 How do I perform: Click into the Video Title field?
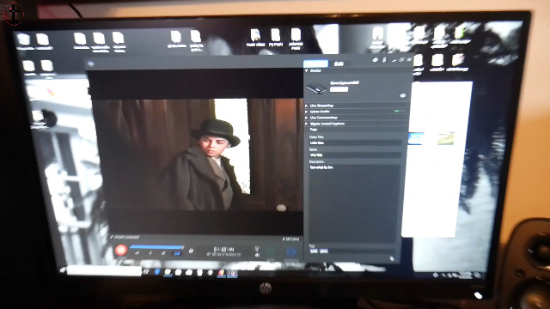(x=355, y=143)
